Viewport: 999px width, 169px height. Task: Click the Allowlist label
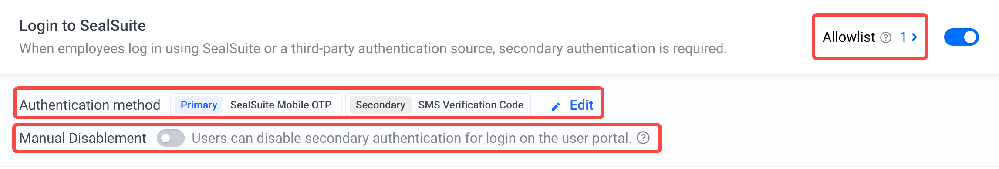click(849, 37)
